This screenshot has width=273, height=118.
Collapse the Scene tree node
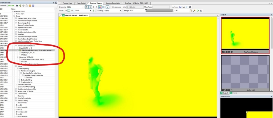14,16
